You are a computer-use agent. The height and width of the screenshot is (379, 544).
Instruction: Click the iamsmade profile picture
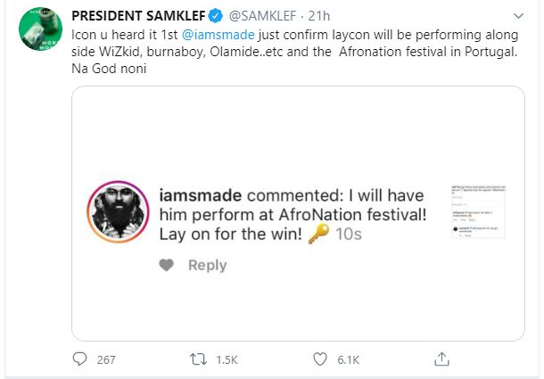[119, 211]
